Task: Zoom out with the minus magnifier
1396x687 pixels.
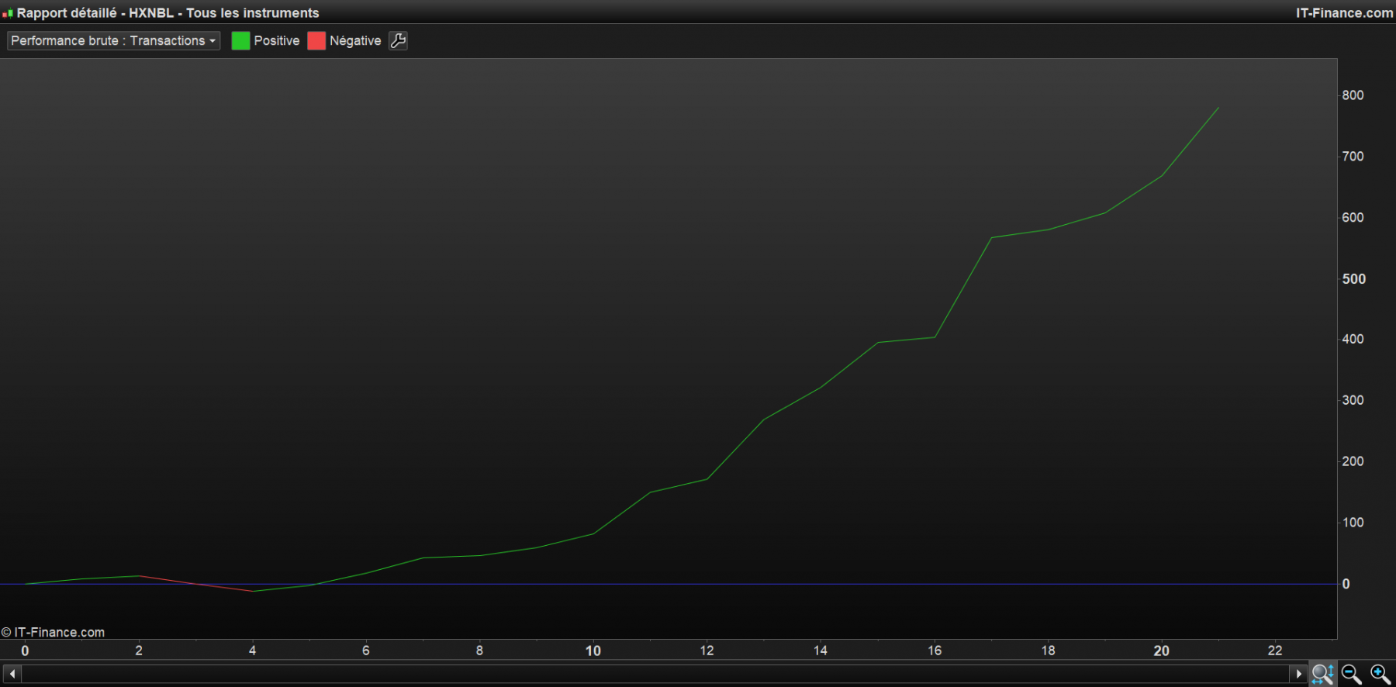Action: tap(1352, 674)
